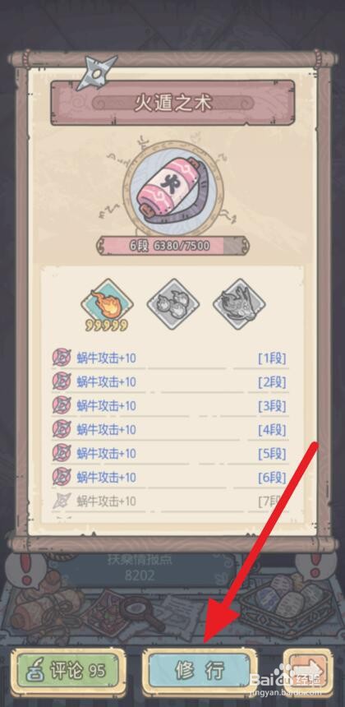
Task: Tap the grayed stage 7 shuriken icon
Action: click(62, 501)
